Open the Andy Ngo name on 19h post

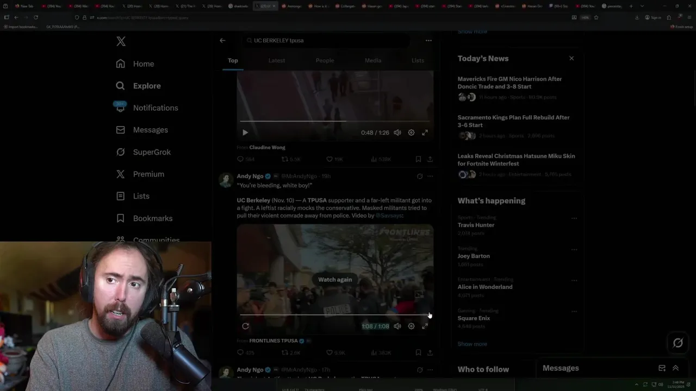250,176
